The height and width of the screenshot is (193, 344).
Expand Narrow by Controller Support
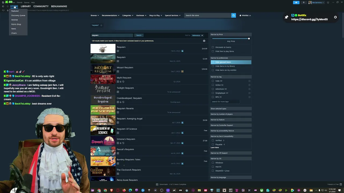coord(231,125)
